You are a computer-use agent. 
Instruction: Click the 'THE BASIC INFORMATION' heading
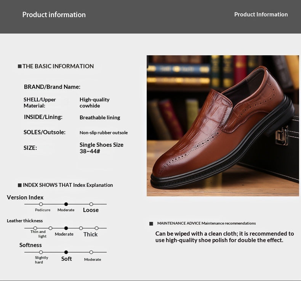(58, 66)
